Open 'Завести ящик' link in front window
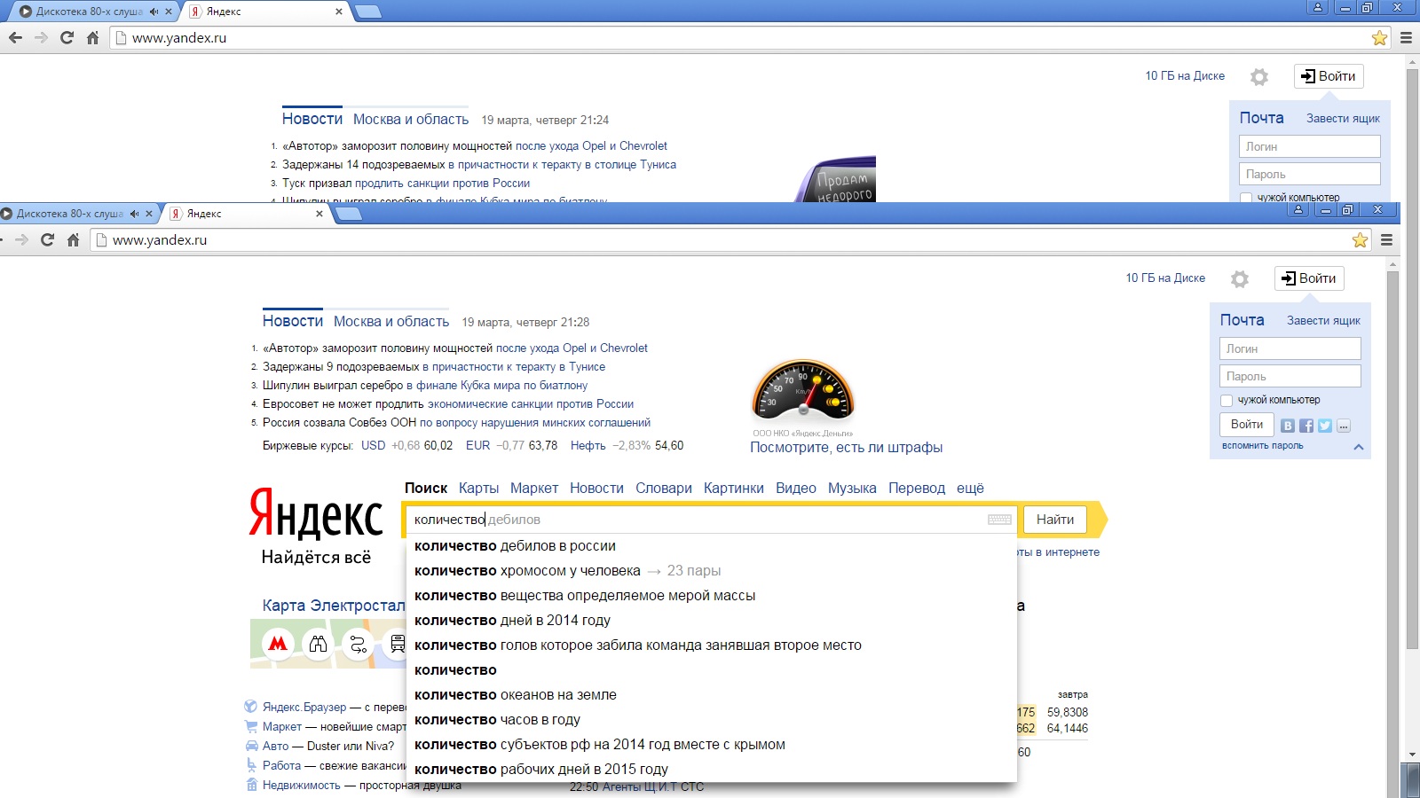1420x798 pixels. [1323, 320]
